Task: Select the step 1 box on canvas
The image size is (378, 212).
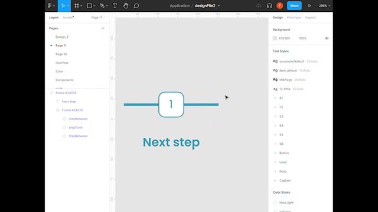Action: pos(171,105)
